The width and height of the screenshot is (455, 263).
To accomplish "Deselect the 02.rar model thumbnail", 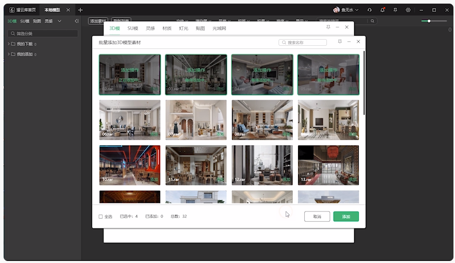I will pos(130,75).
